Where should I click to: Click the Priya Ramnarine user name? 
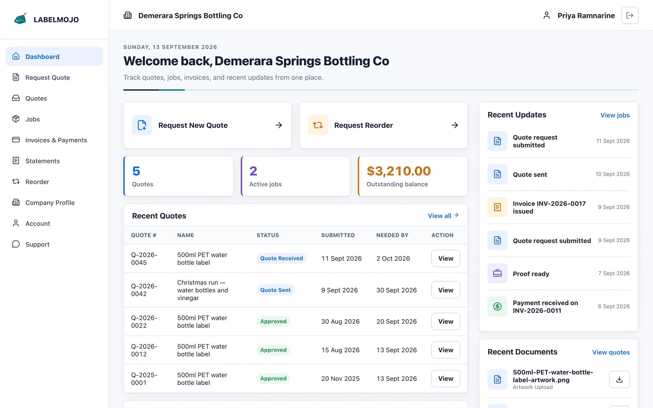586,15
